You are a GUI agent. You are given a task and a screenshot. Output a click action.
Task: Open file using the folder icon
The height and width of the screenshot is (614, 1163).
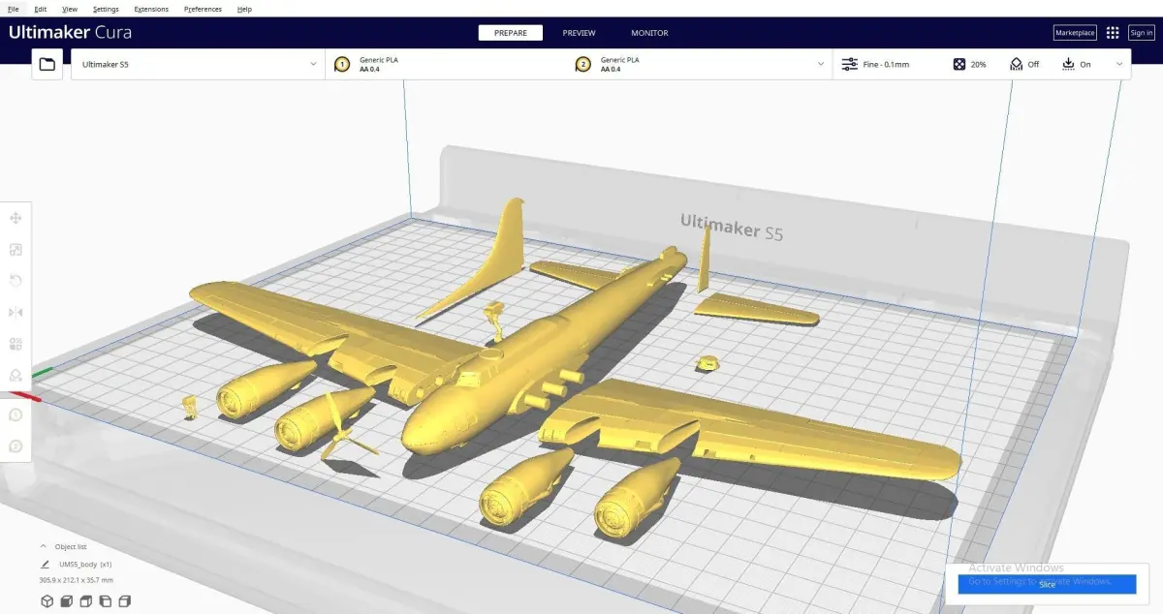[47, 64]
